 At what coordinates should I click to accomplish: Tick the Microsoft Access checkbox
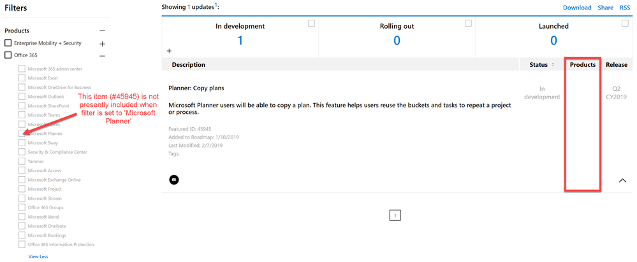pos(22,170)
